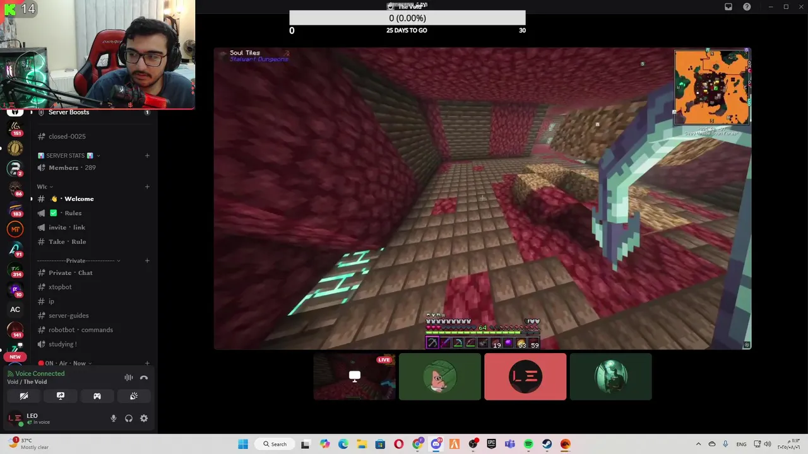Open Steam from the taskbar
808x454 pixels.
[547, 444]
